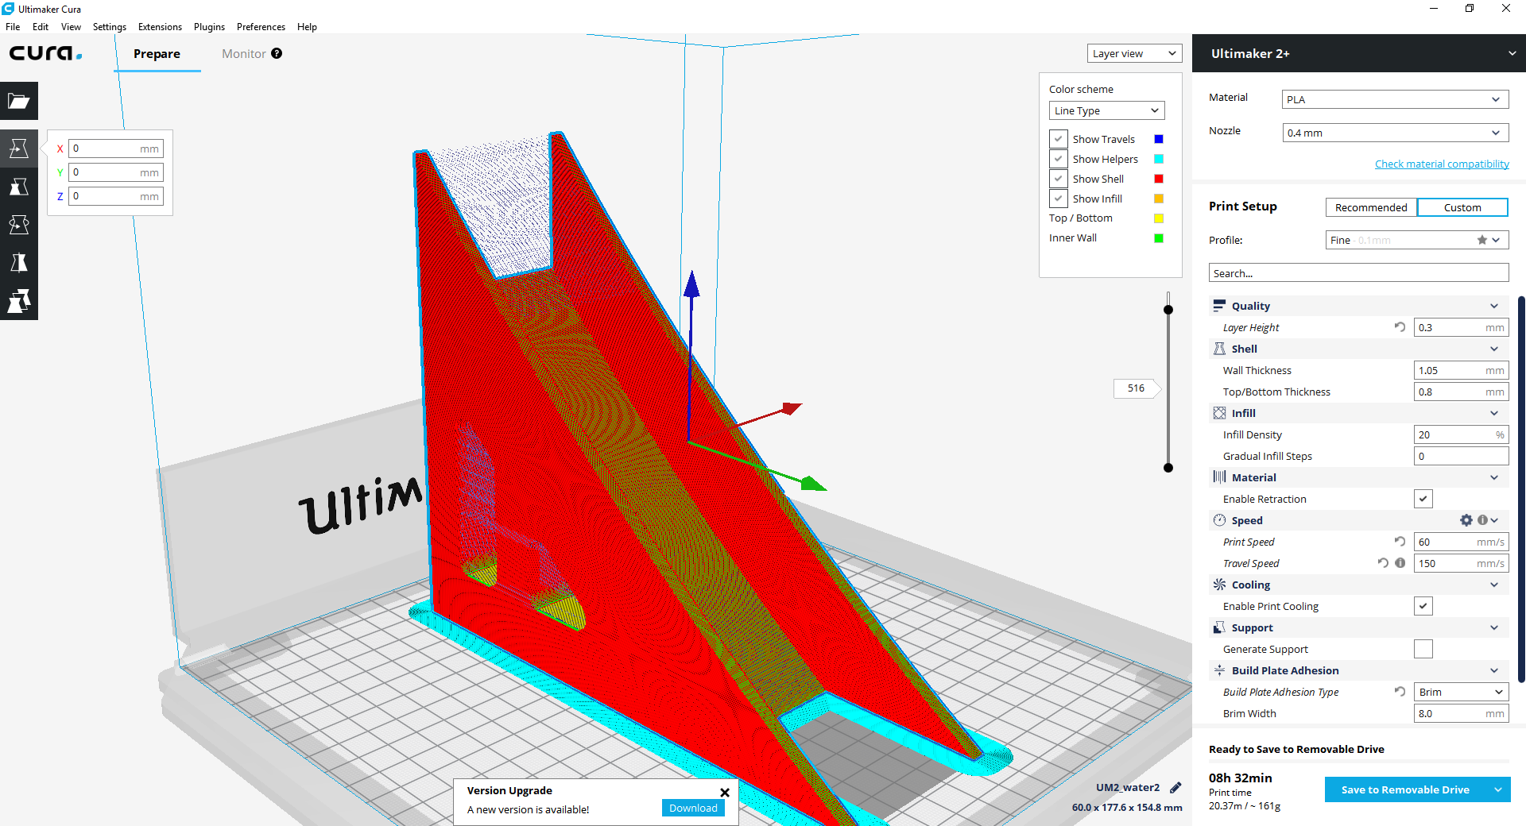Click the Show Shell red color swatch
Image resolution: width=1526 pixels, height=826 pixels.
[x=1159, y=179]
